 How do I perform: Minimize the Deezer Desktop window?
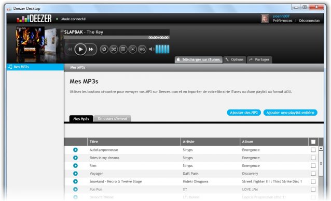click(296, 7)
